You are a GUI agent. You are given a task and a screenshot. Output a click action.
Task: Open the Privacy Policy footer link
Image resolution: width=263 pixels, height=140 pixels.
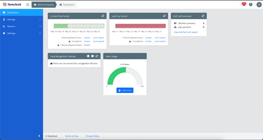click(92, 136)
